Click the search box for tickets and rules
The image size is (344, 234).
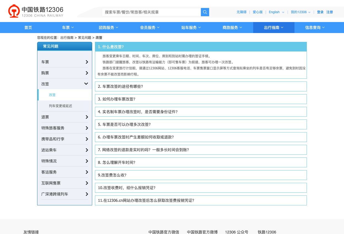tap(151, 12)
